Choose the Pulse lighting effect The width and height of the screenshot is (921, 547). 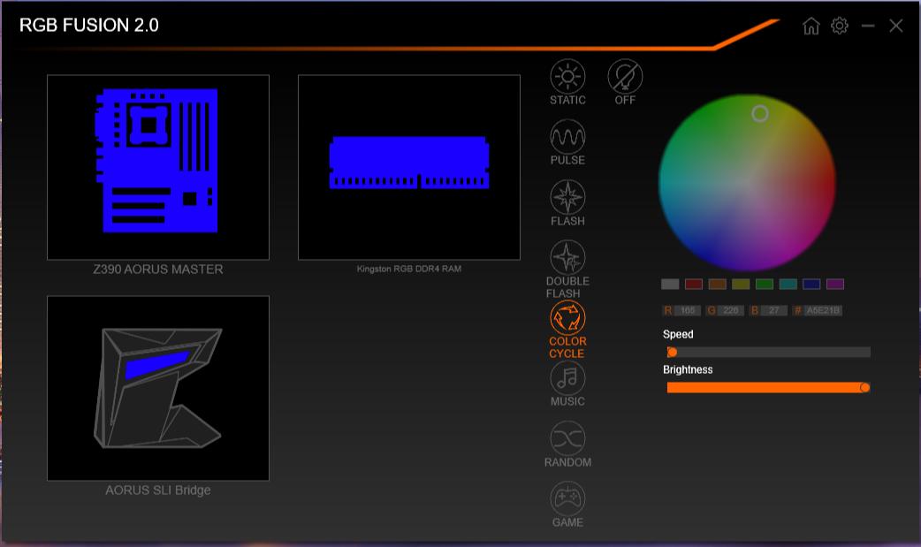(567, 138)
